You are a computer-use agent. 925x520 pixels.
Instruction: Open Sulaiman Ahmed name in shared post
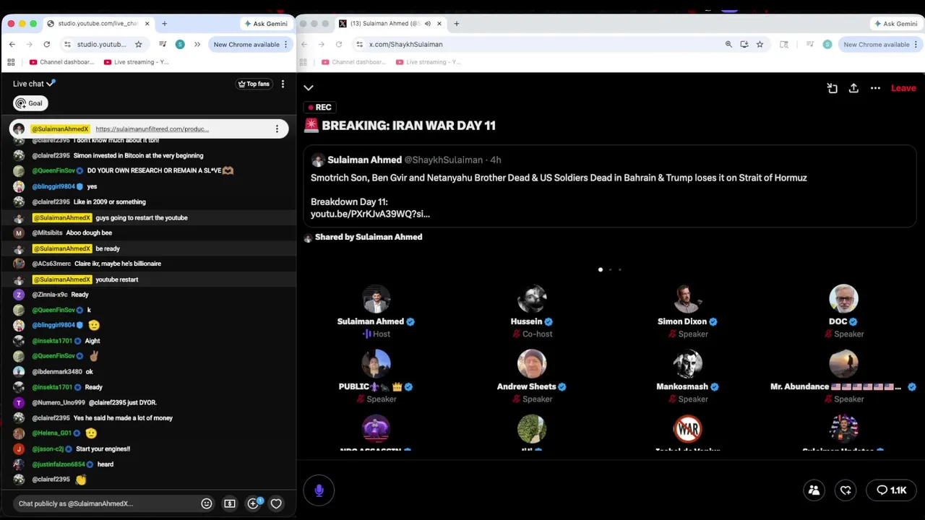tap(364, 160)
